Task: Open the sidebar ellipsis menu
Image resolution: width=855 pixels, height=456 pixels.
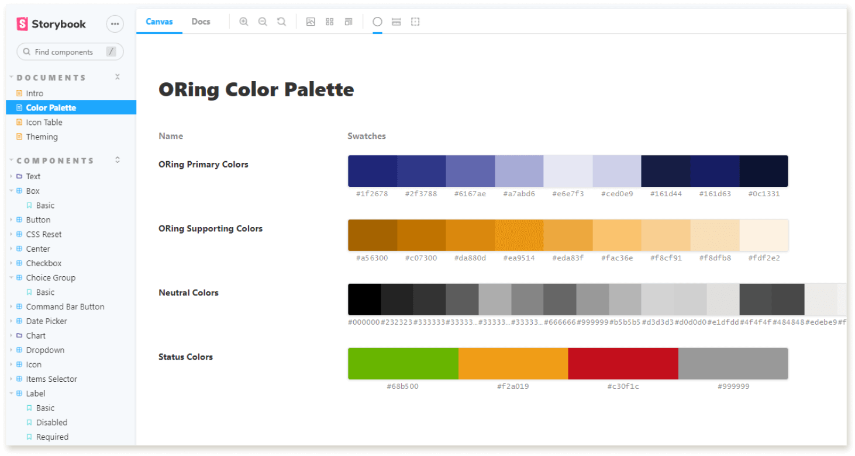Action: click(115, 24)
